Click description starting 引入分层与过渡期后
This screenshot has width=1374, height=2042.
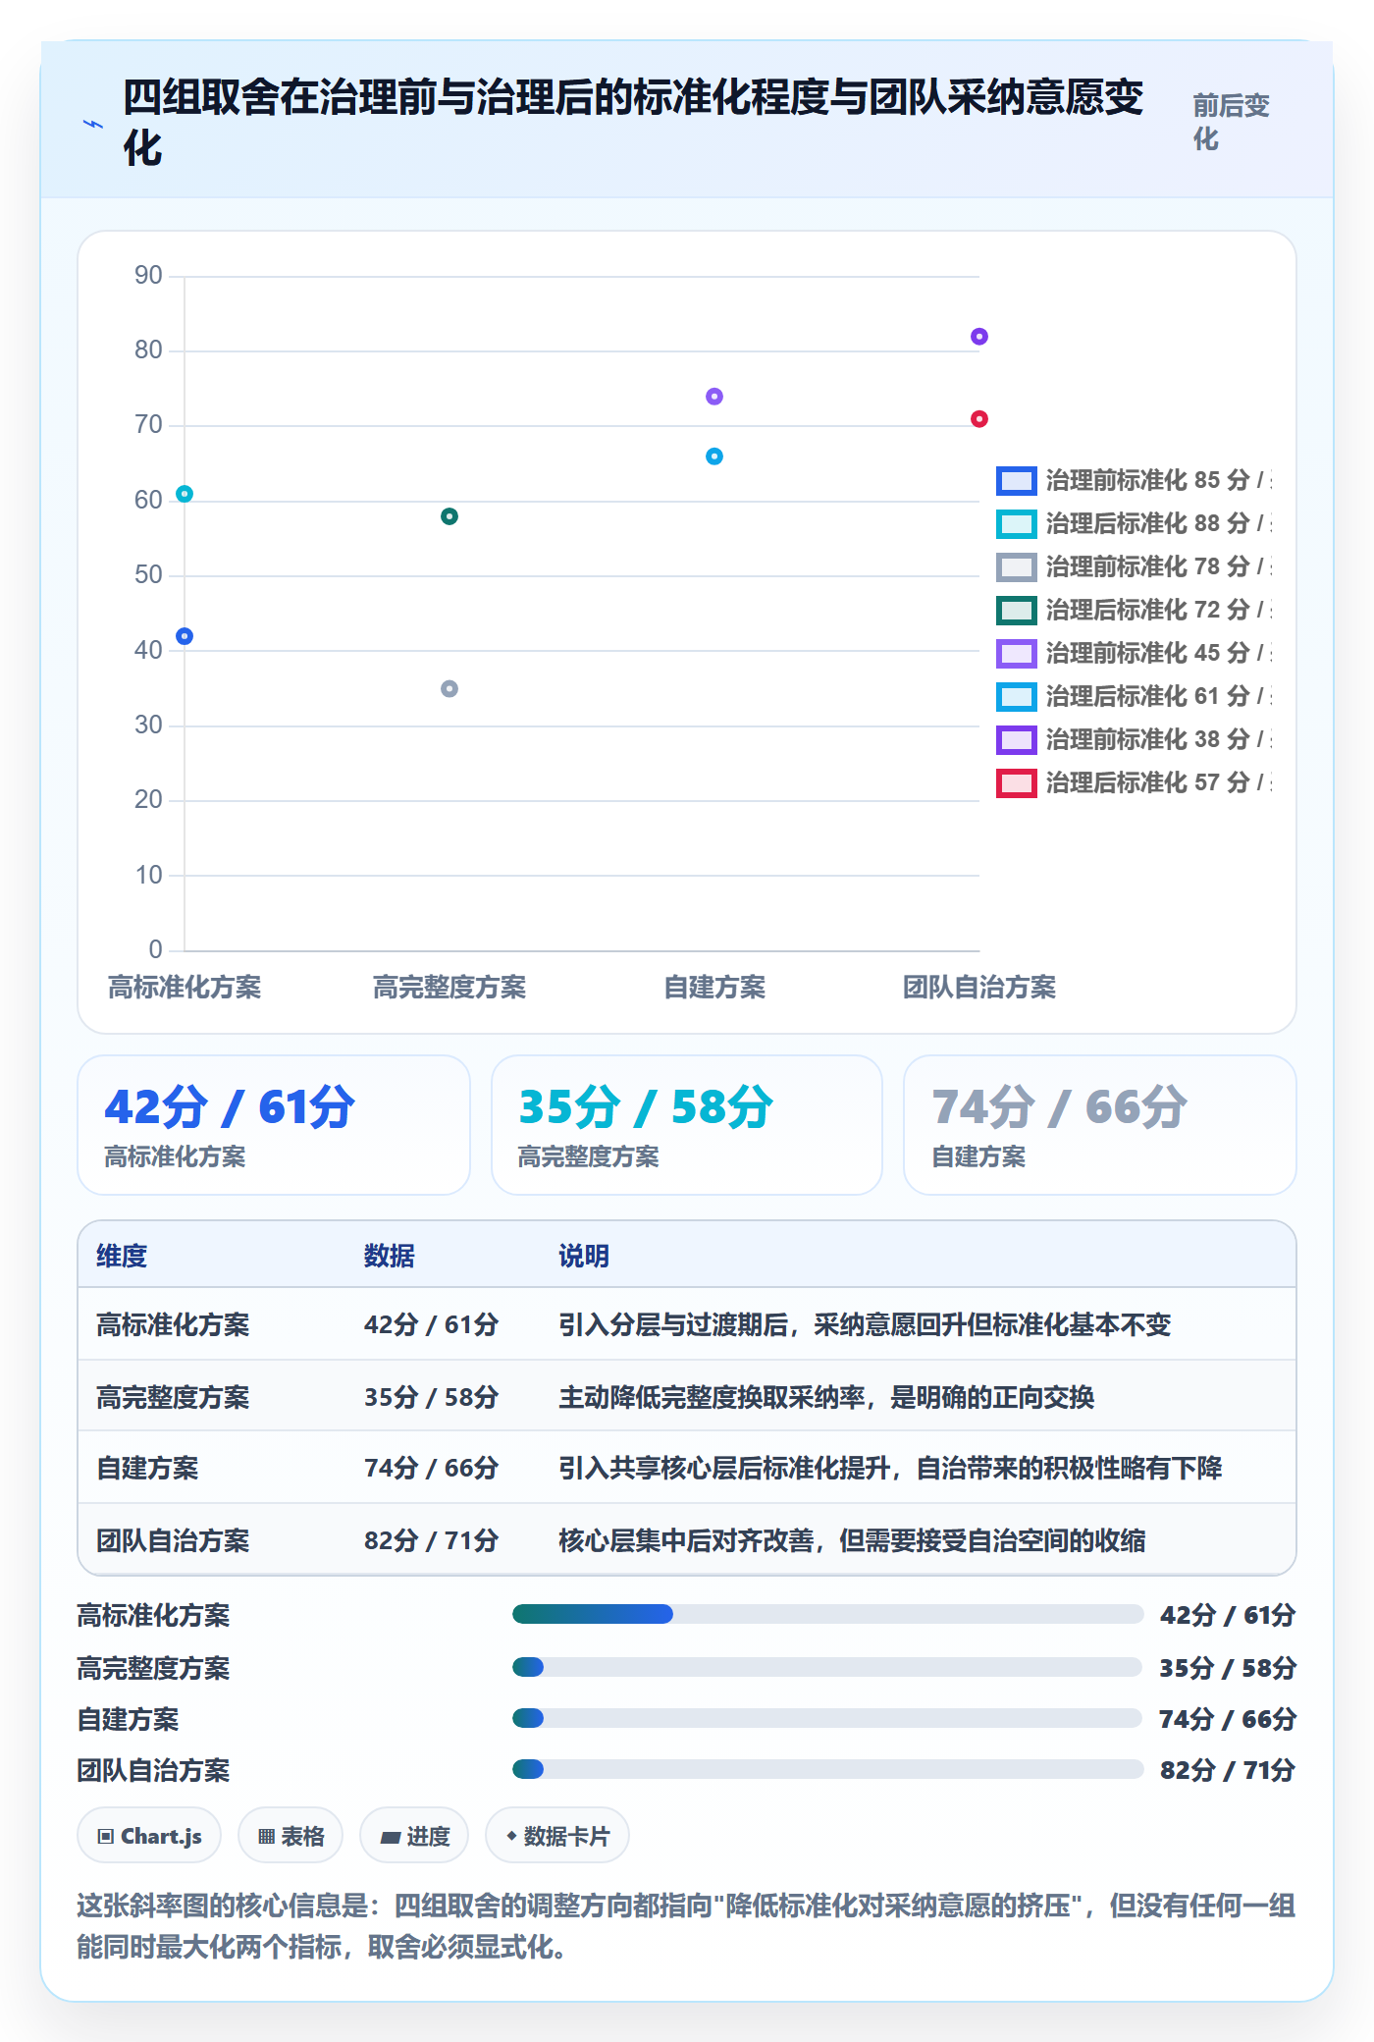pos(865,1325)
